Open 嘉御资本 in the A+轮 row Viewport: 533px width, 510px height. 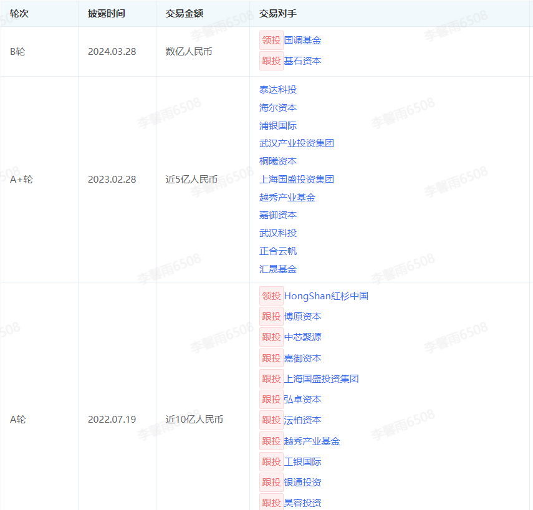point(277,215)
